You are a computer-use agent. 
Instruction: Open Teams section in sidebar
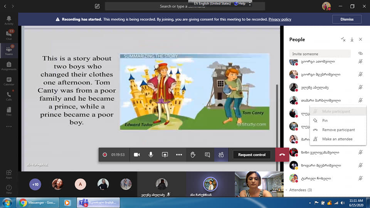pos(9,50)
